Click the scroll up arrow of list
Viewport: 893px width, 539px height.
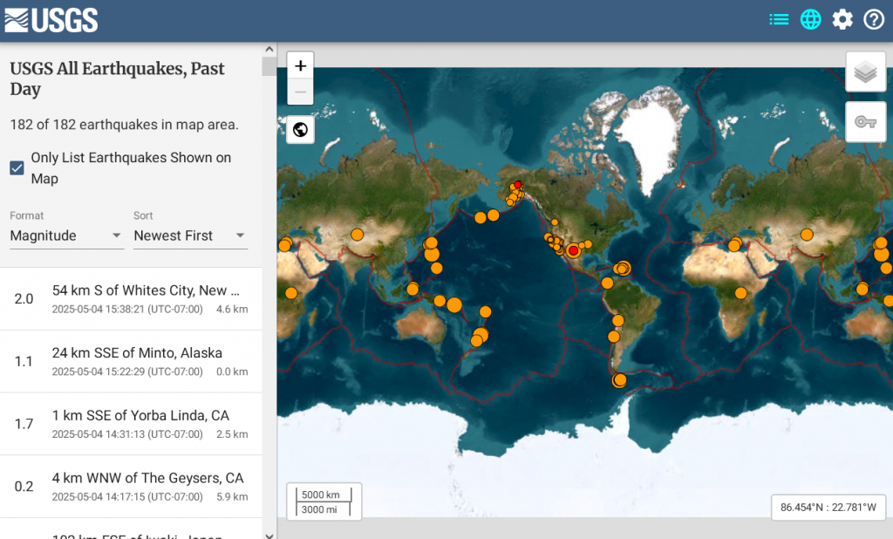269,49
